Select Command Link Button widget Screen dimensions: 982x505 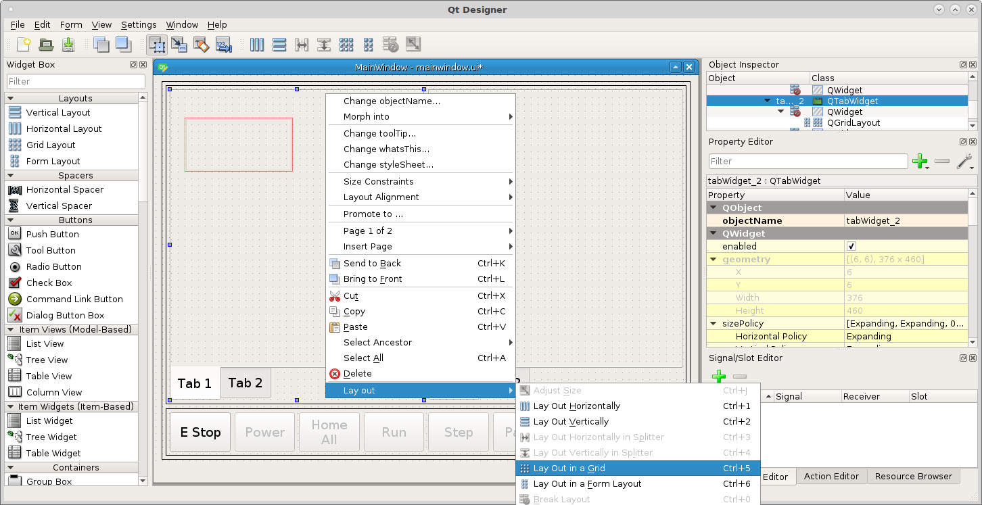[x=66, y=299]
